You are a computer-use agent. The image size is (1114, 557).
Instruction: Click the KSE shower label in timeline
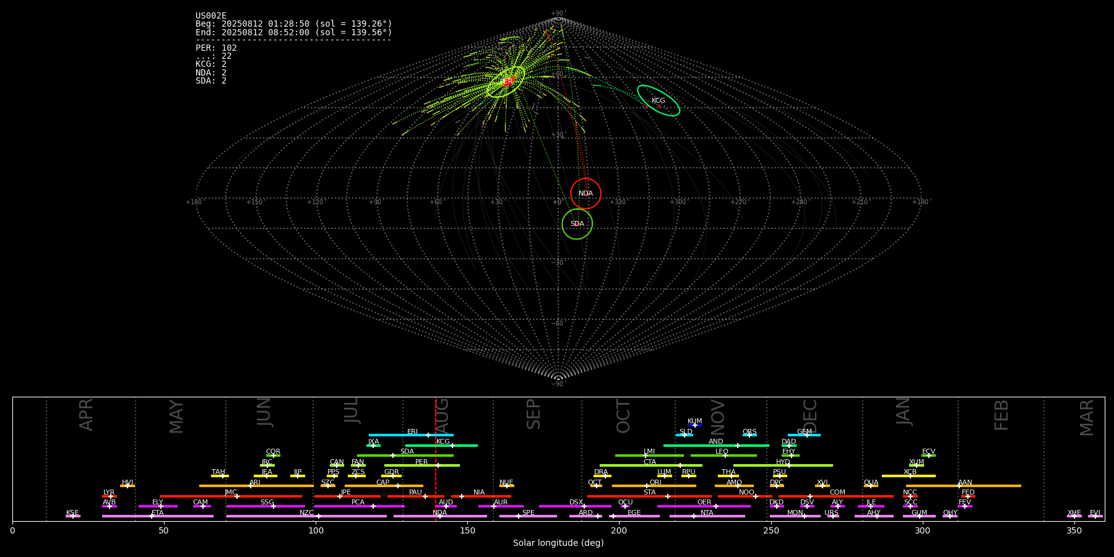coord(72,513)
